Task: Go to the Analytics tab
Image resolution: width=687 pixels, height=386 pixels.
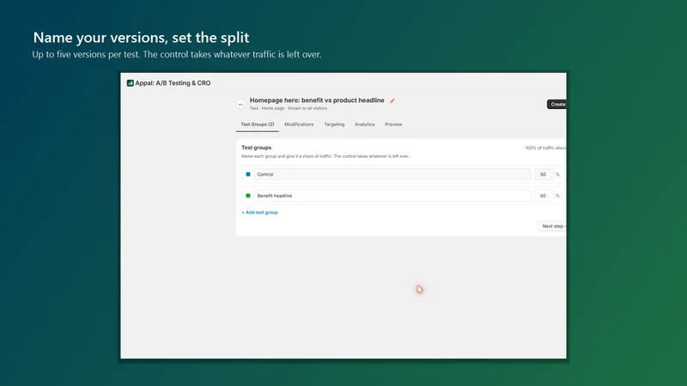Action: [x=364, y=124]
